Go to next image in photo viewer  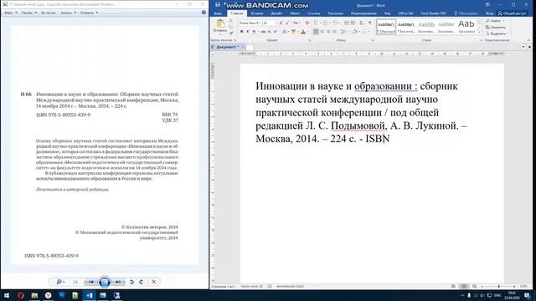tap(118, 282)
